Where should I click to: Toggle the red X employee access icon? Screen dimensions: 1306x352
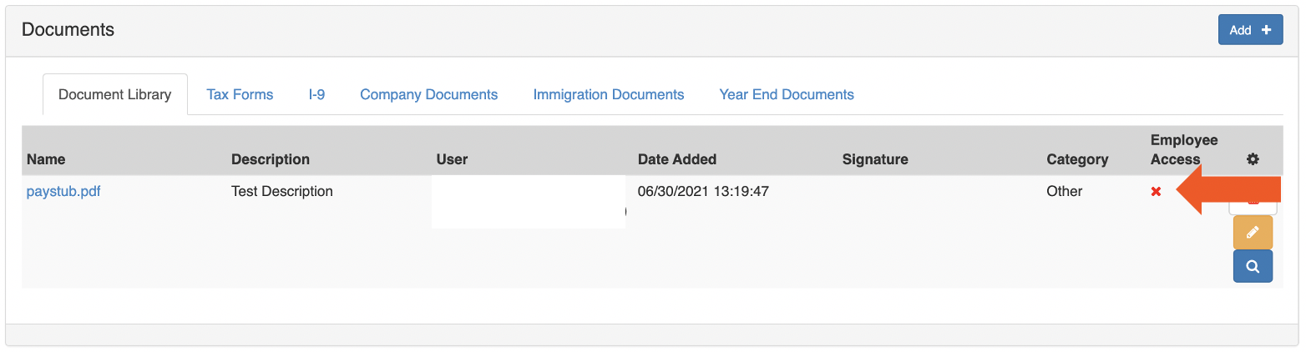pyautogui.click(x=1156, y=192)
